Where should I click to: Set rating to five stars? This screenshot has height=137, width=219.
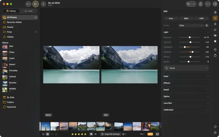click(85, 134)
